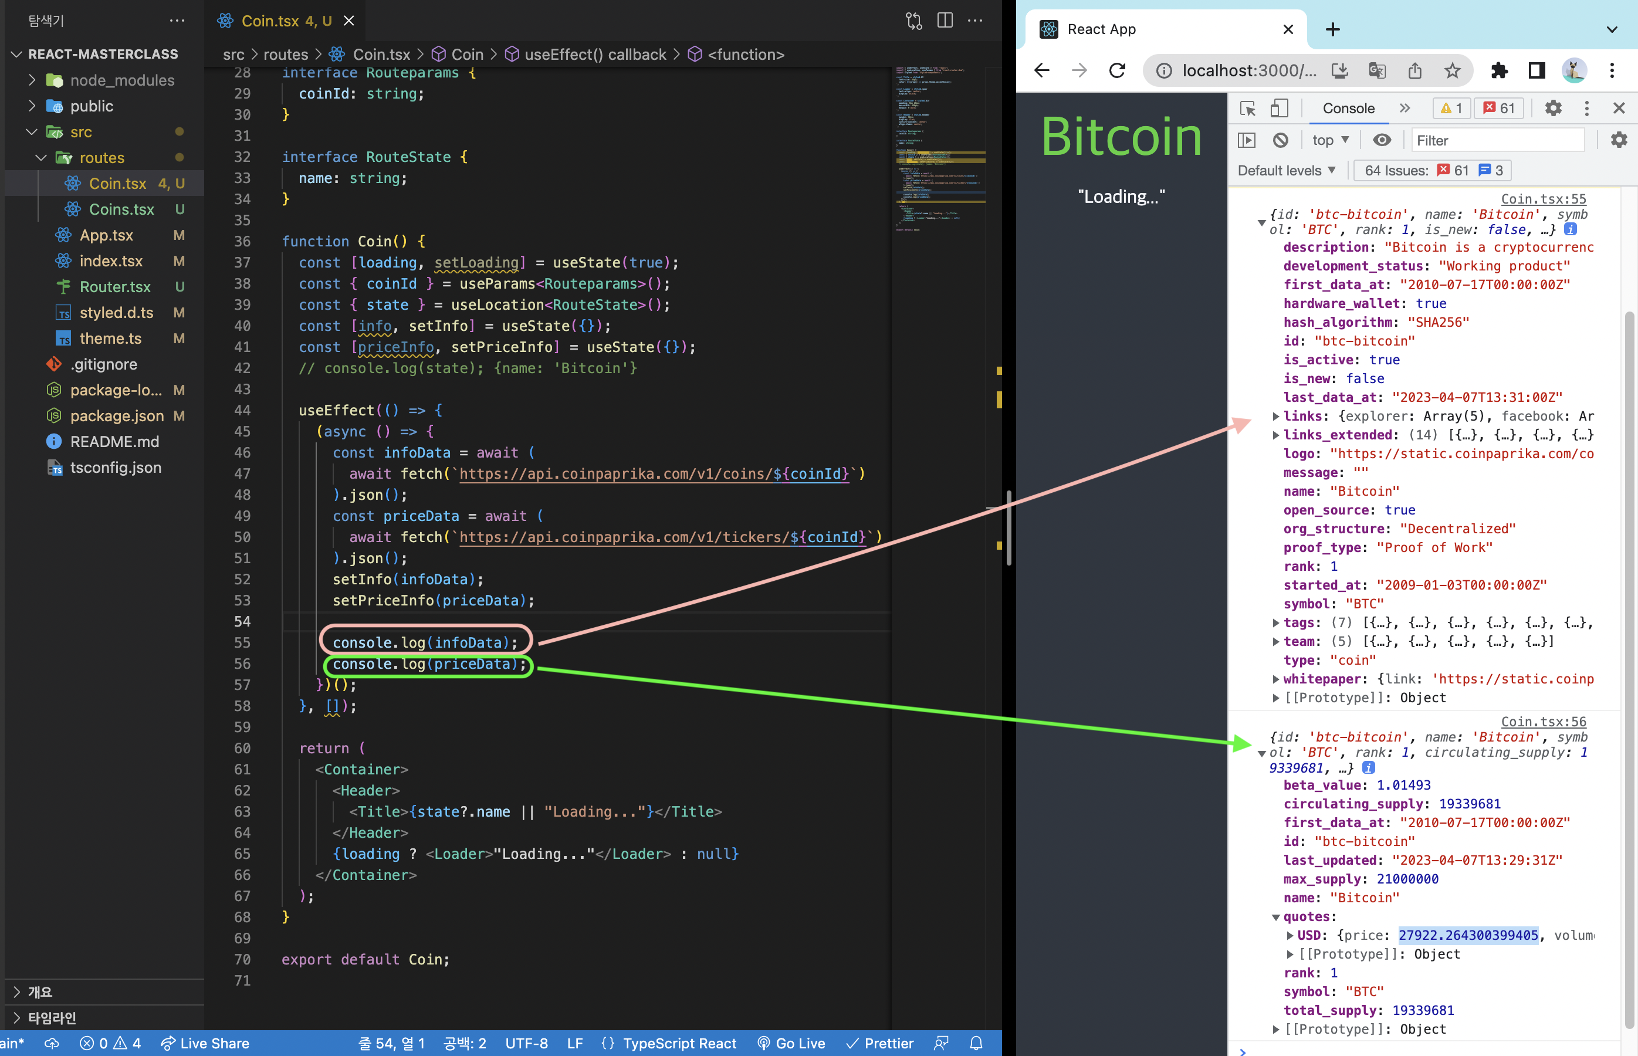This screenshot has height=1056, width=1638.
Task: Click the console Filter input field
Action: (x=1497, y=141)
